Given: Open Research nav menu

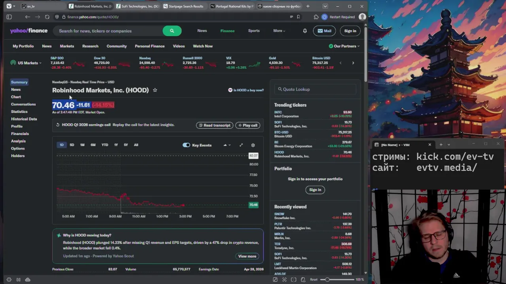Looking at the screenshot, I should [x=90, y=46].
